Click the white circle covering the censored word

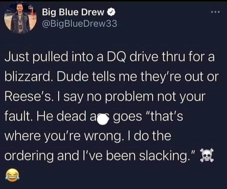[103, 119]
